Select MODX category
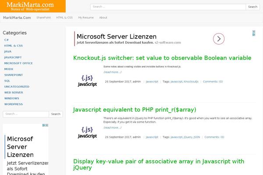The width and height of the screenshot is (263, 175). tap(9, 69)
